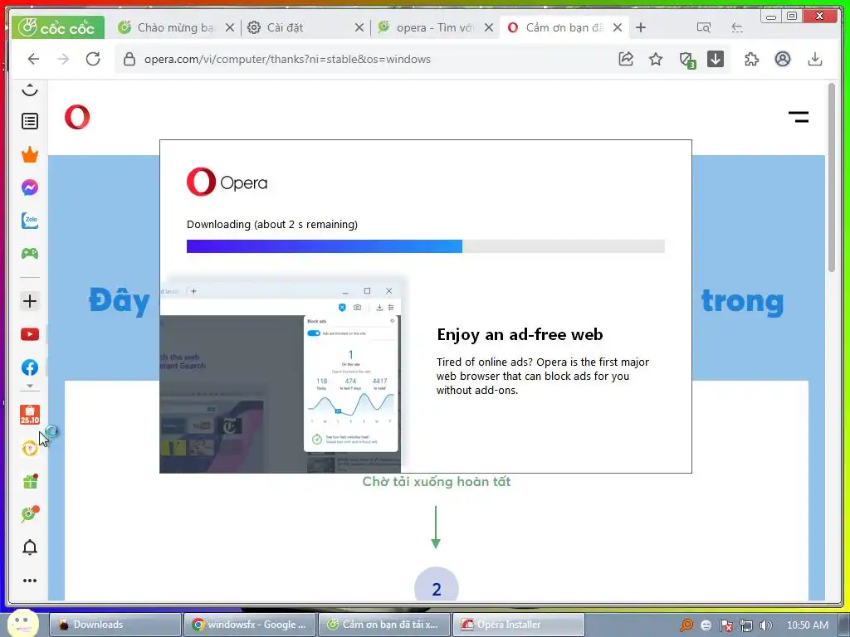Go forward to the next page

coord(63,59)
